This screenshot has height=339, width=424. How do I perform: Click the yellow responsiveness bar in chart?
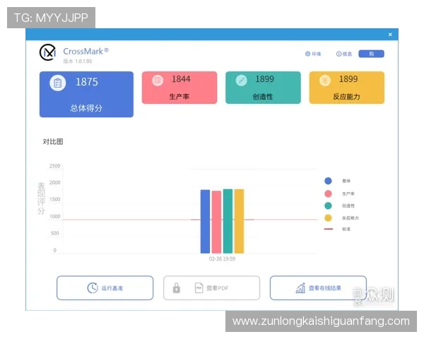[x=239, y=221]
